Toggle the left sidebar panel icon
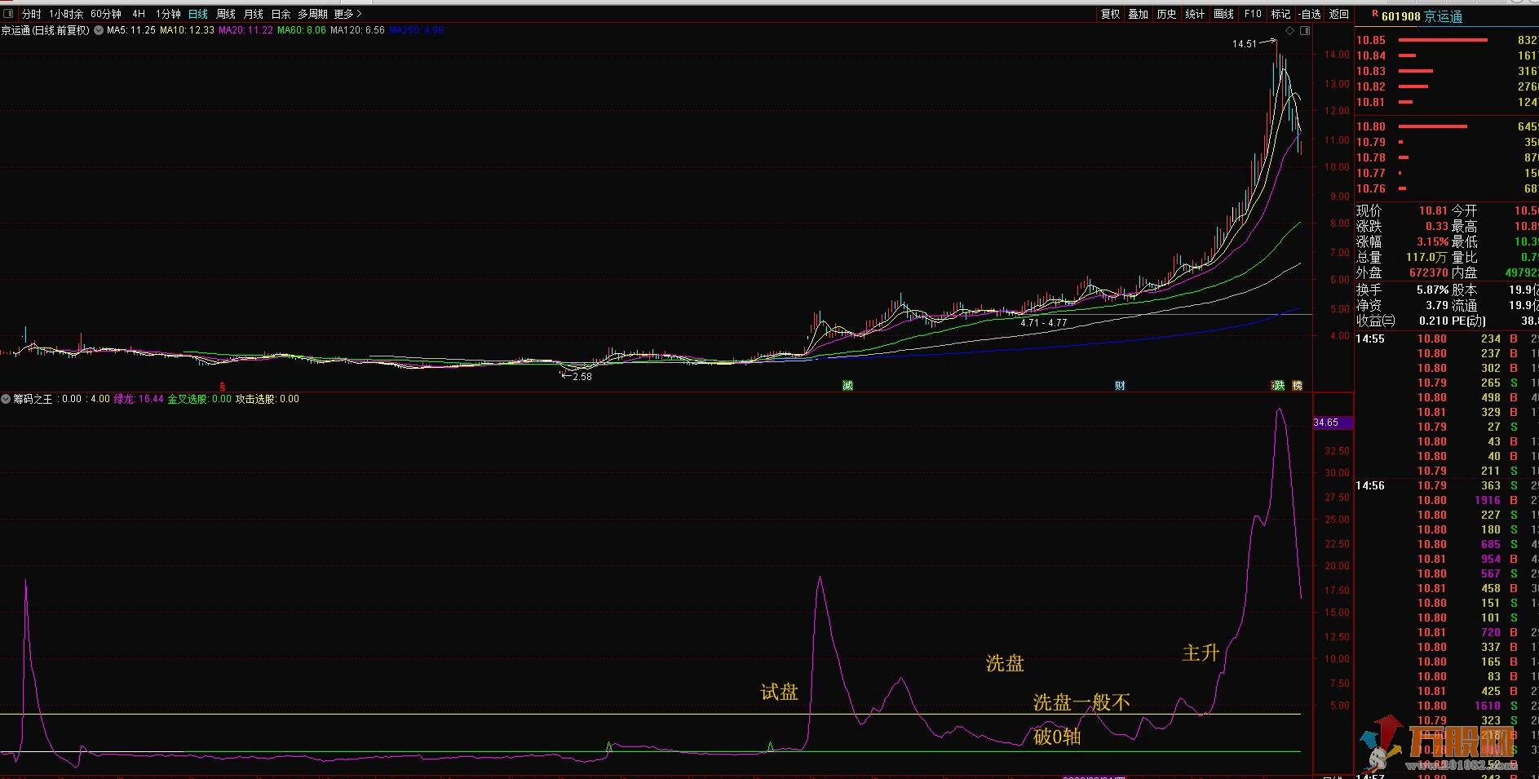 tap(7, 14)
